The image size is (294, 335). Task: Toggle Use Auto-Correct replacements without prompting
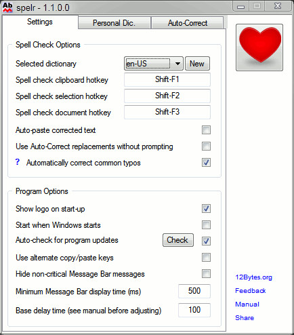[x=206, y=146]
